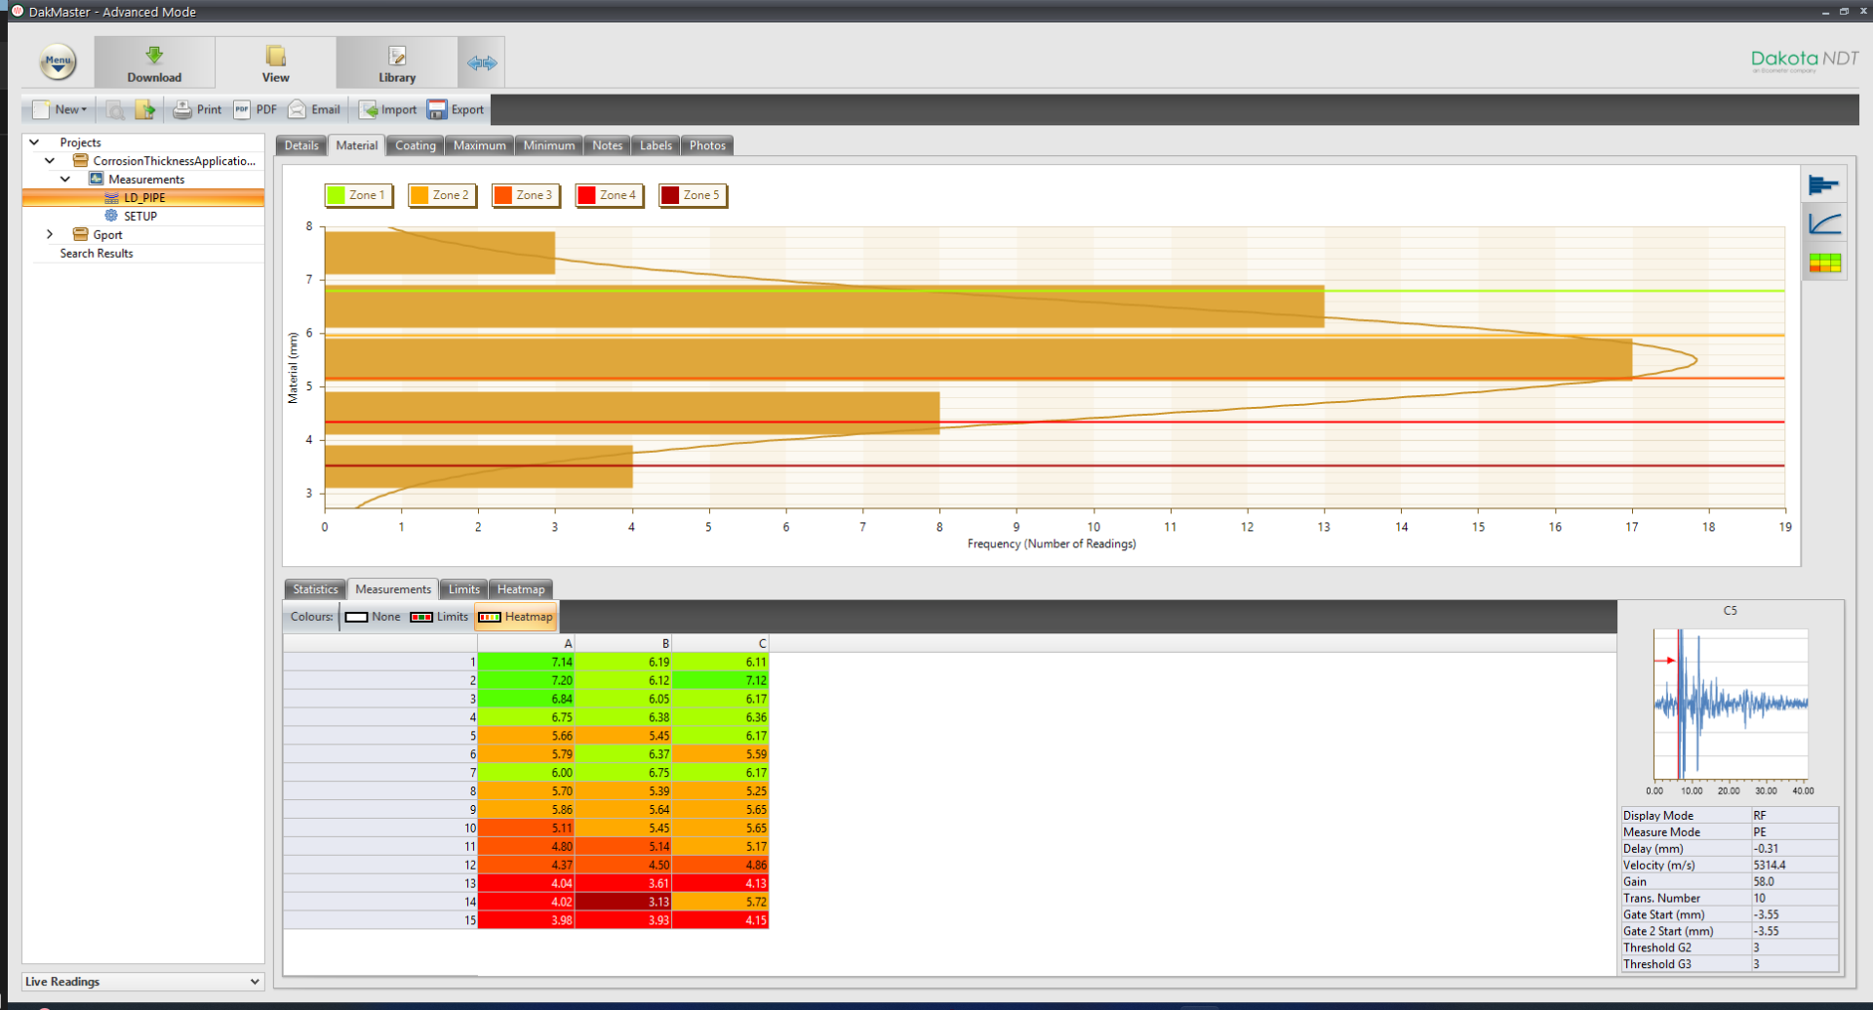Switch to the Coating tab

coord(415,145)
